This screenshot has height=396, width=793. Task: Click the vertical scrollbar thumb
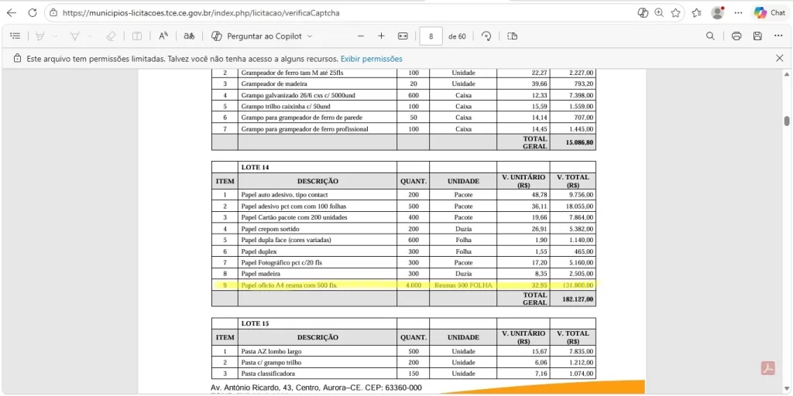click(x=787, y=121)
